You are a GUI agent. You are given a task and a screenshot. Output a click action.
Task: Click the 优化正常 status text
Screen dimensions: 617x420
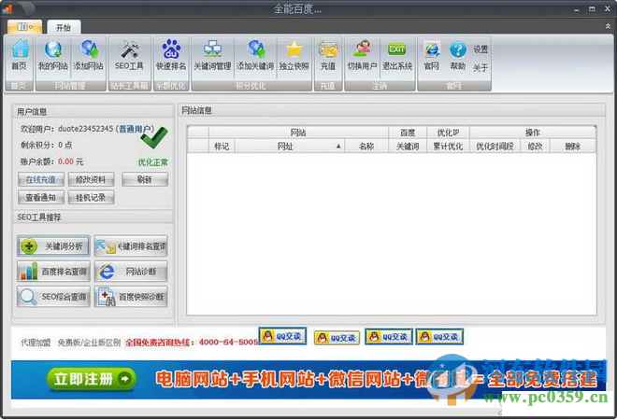coord(152,162)
